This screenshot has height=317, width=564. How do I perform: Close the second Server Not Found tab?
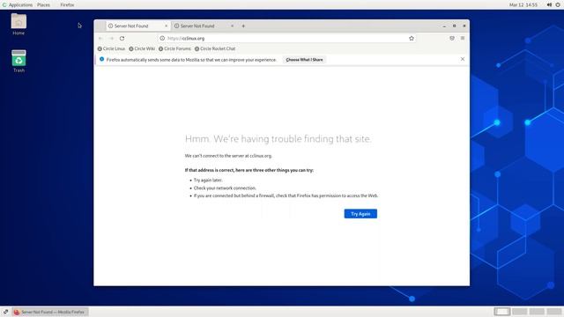232,26
